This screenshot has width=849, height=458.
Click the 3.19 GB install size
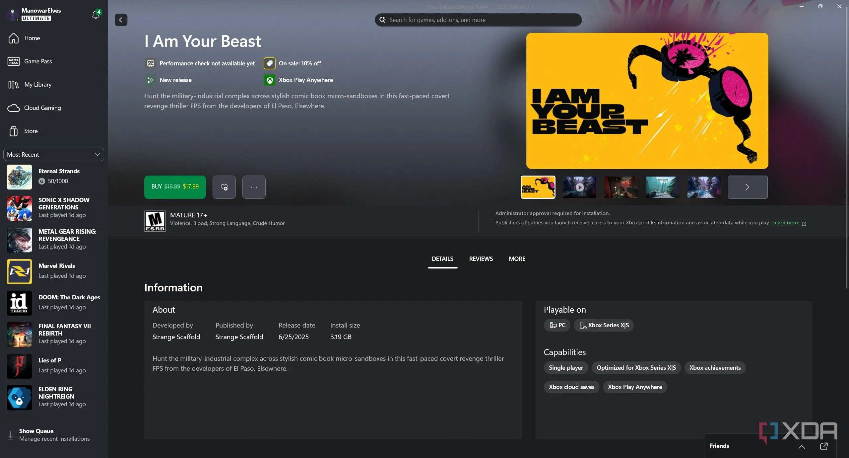tap(341, 337)
